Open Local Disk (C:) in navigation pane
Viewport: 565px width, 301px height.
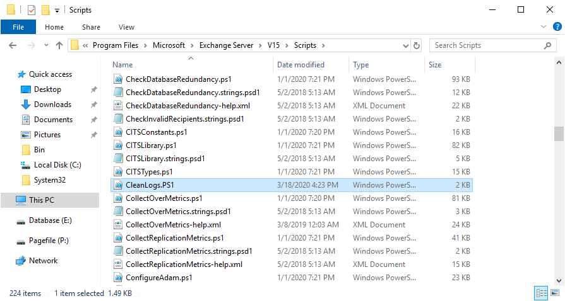(x=57, y=165)
